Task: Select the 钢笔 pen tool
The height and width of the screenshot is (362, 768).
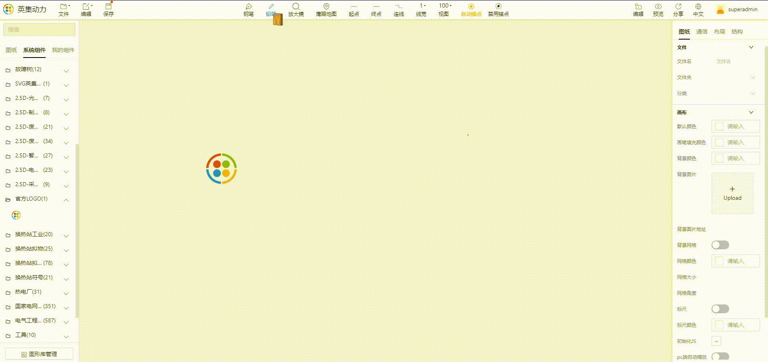Action: [x=248, y=10]
